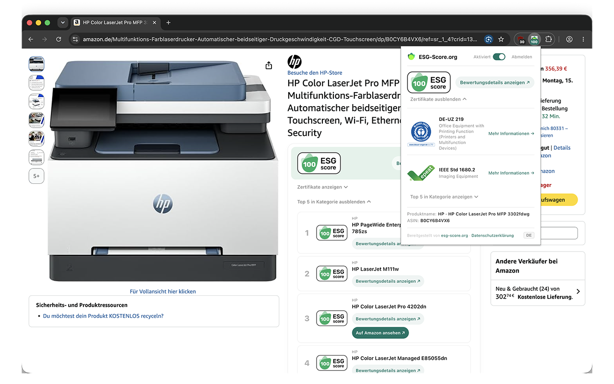Click the product name HP LaserJet M111w
Viewport: 614px width, 384px height.
pos(375,269)
